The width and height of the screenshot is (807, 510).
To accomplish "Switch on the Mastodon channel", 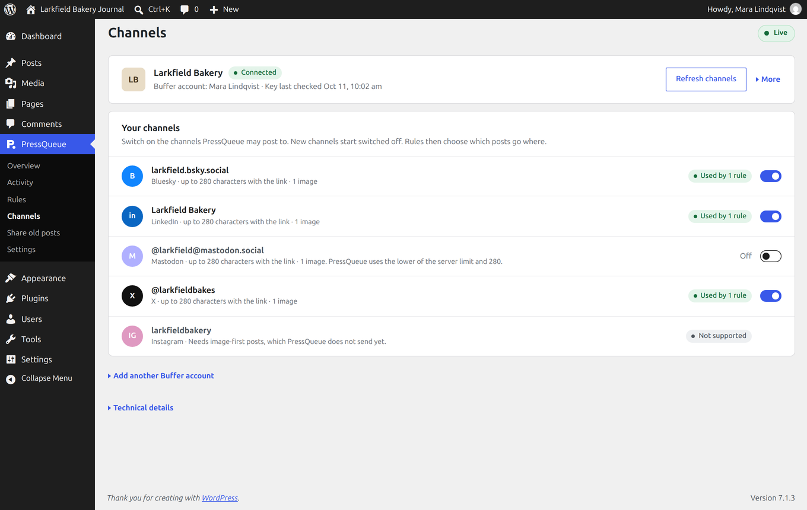I will pyautogui.click(x=770, y=256).
